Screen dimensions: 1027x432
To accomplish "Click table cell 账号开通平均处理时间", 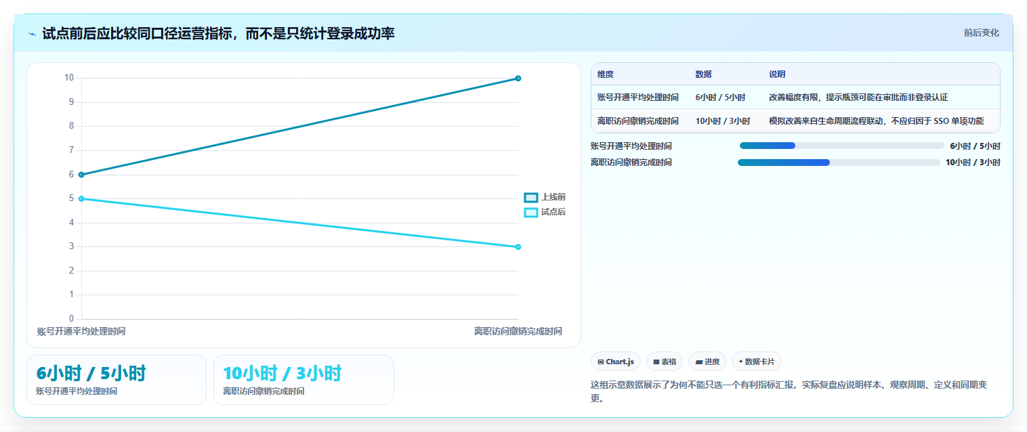I will click(x=638, y=98).
